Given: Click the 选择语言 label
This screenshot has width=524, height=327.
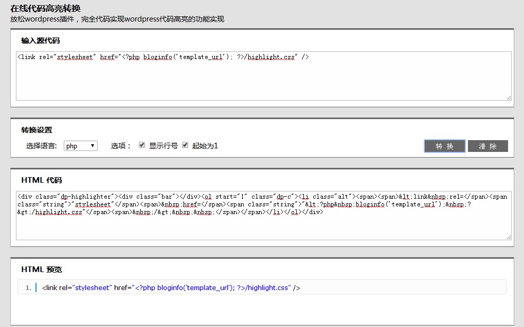Looking at the screenshot, I should (41, 146).
